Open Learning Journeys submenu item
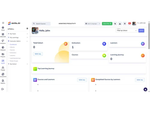 point(15,58)
